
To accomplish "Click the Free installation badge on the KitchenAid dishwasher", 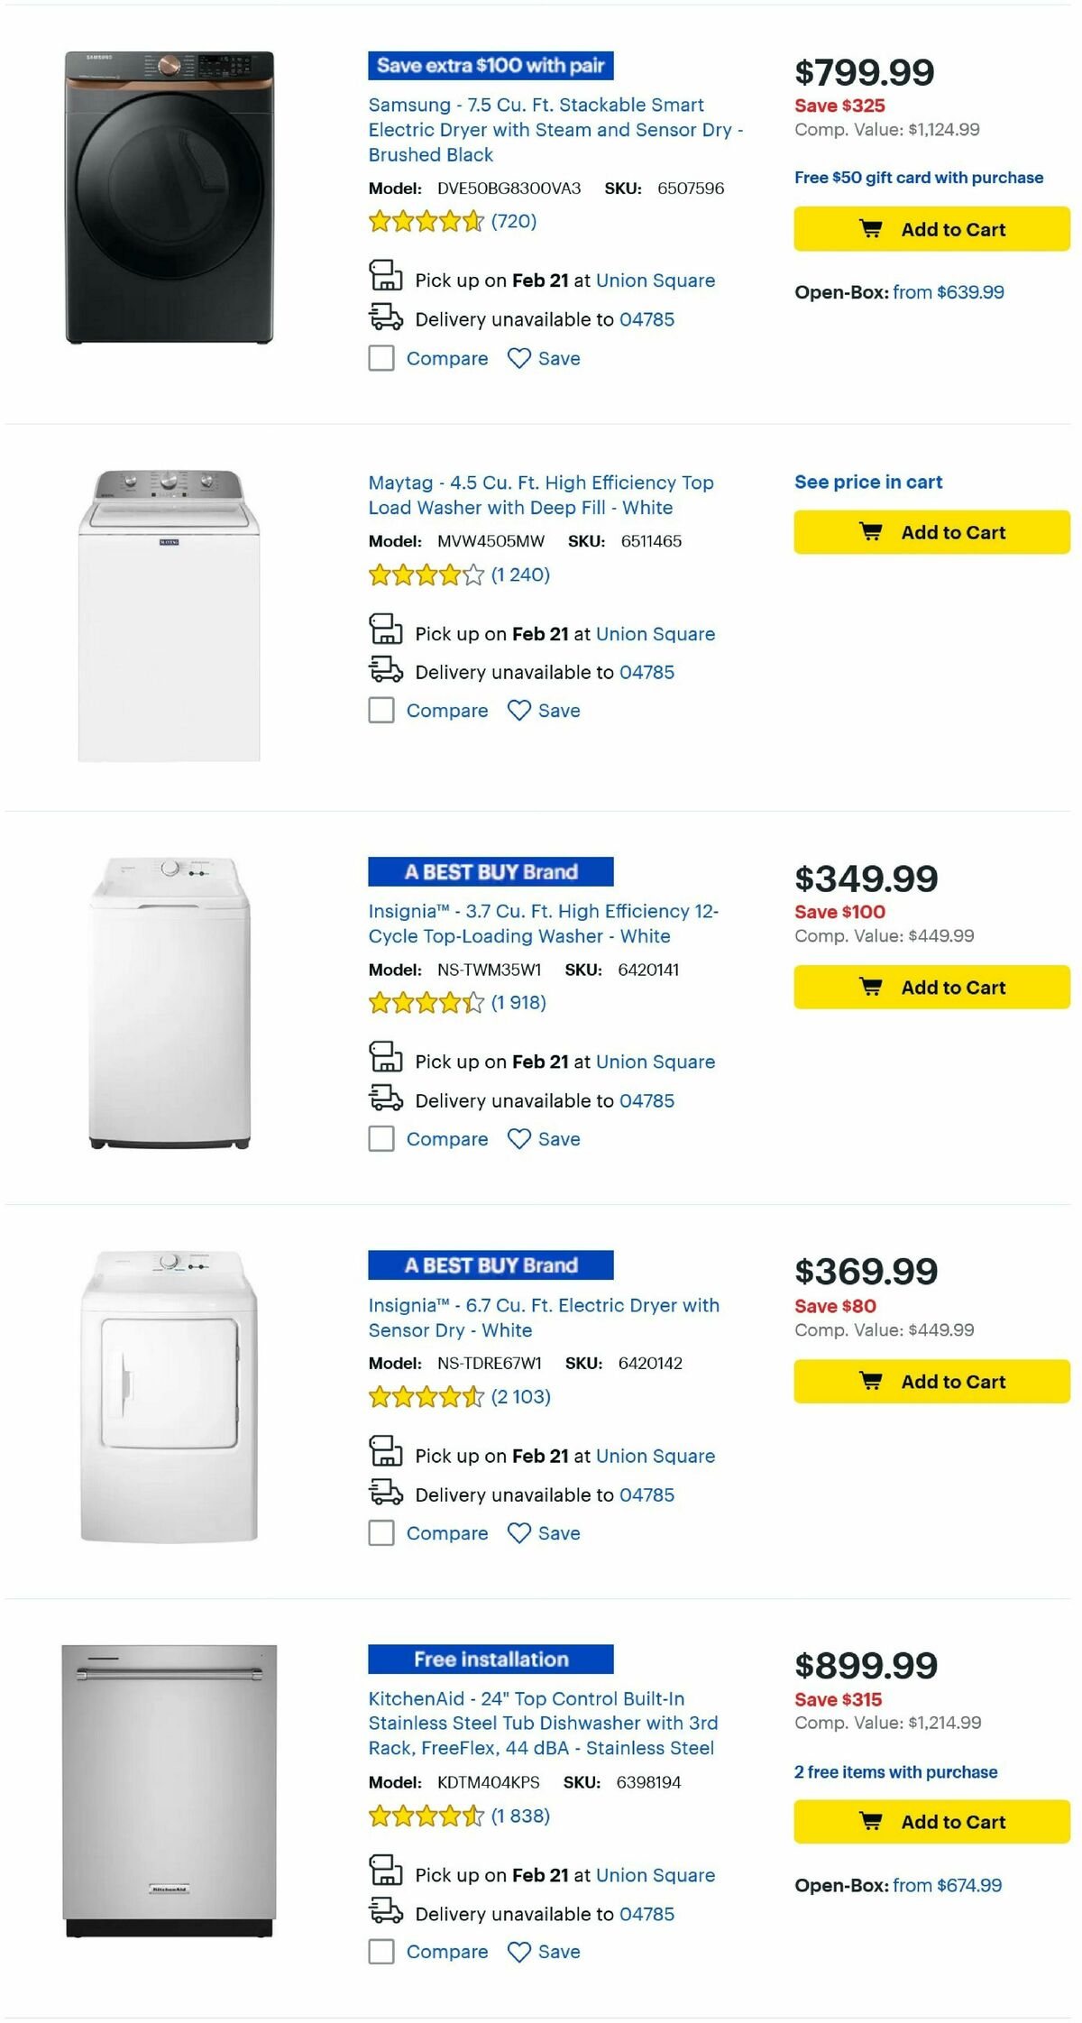I will coord(490,1659).
